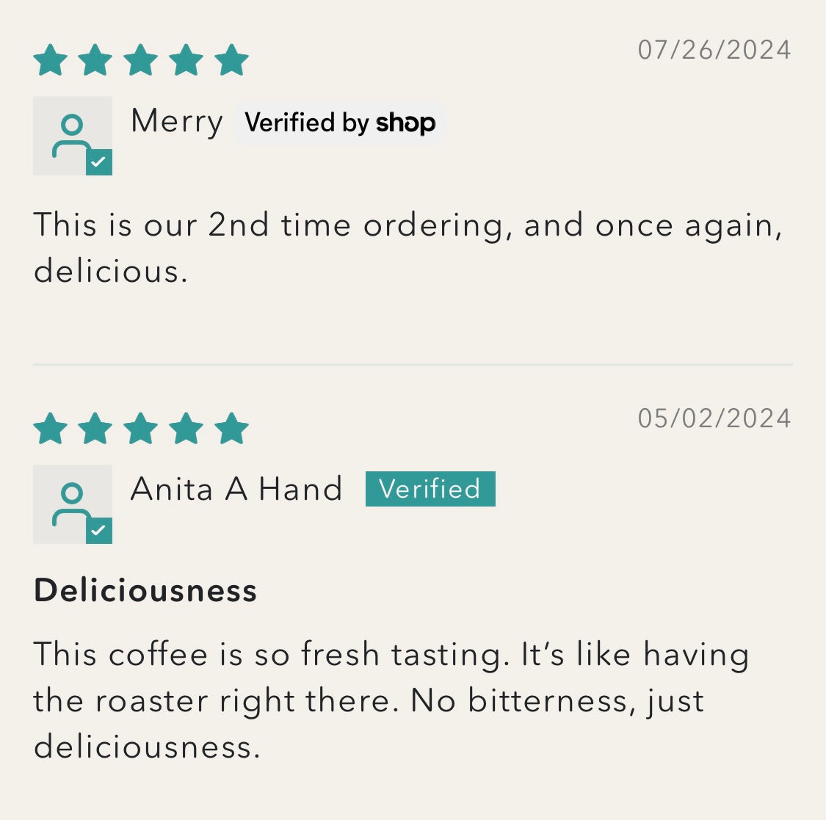Click the verified checkmark on Anita's avatar

tap(99, 531)
